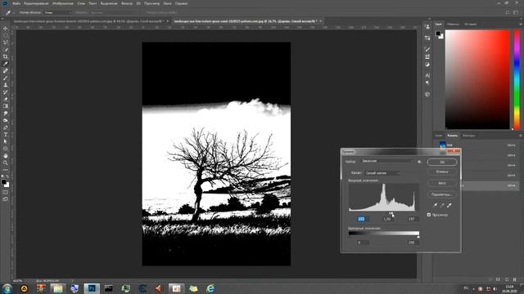Open the Character panel icon

pyautogui.click(x=427, y=75)
